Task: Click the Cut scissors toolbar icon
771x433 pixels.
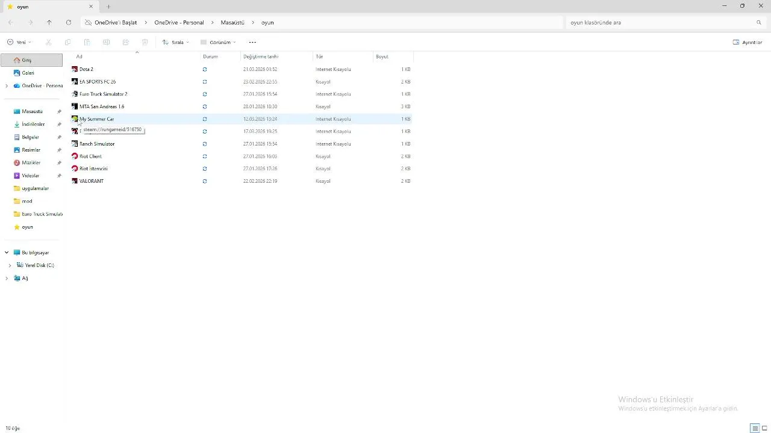Action: tap(49, 42)
